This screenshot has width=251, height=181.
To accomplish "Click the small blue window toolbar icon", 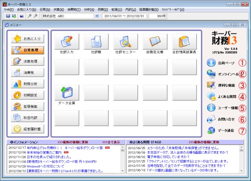I will tap(22, 16).
